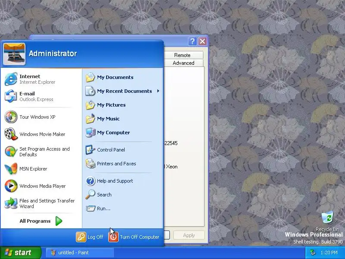This screenshot has height=259, width=345.
Task: Click the system tray network icon
Action: point(313,253)
